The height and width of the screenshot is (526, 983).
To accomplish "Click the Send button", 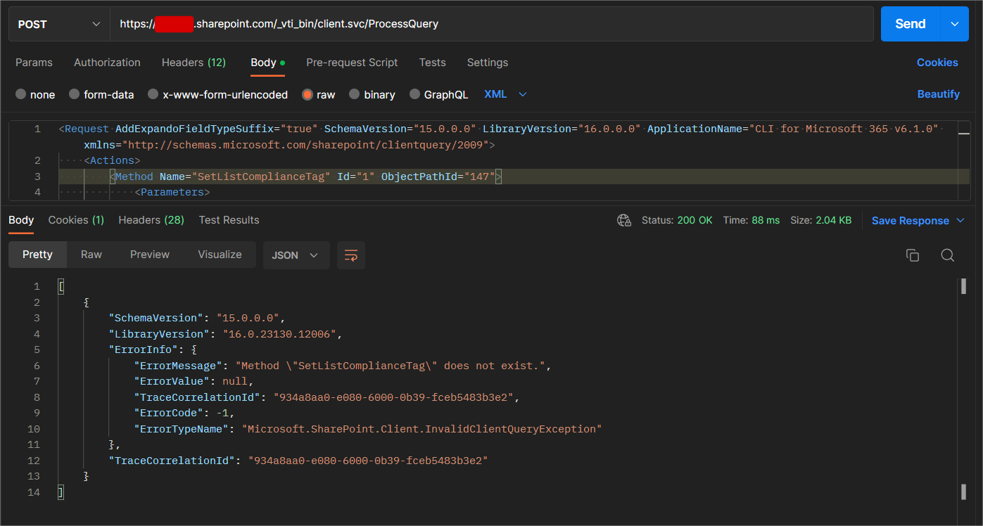I will [x=910, y=24].
